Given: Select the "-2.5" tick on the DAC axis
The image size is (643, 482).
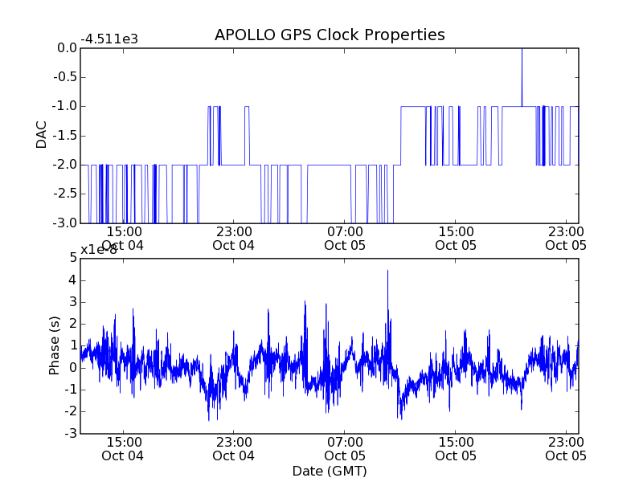Looking at the screenshot, I should tap(65, 194).
